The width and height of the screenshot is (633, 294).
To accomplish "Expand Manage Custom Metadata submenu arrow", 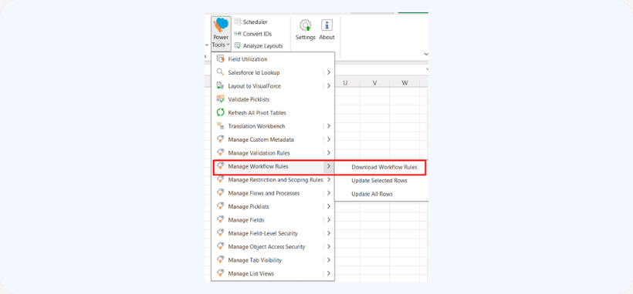I will pyautogui.click(x=329, y=139).
